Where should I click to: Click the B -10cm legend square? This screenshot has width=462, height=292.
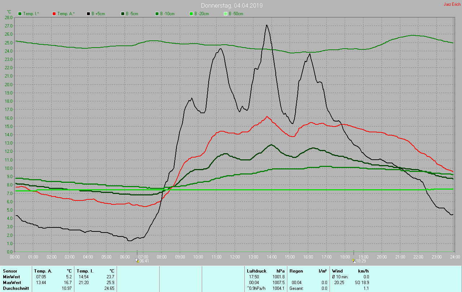(x=157, y=14)
